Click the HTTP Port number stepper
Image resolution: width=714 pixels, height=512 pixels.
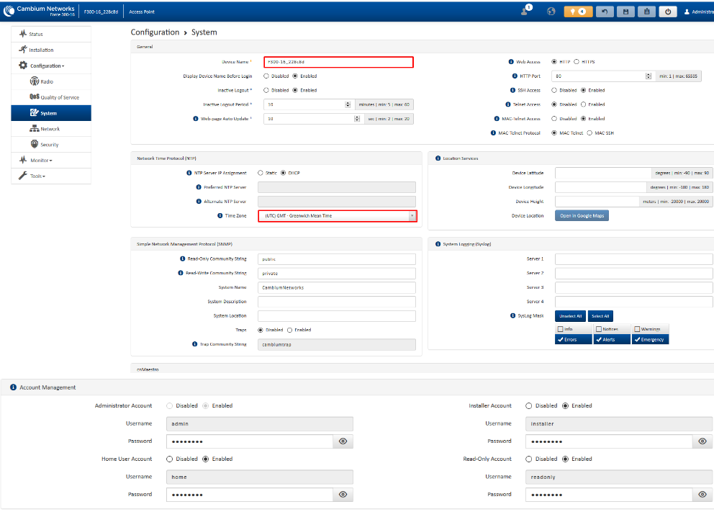(648, 76)
